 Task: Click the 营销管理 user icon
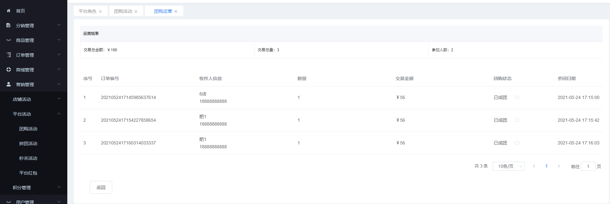[9, 84]
